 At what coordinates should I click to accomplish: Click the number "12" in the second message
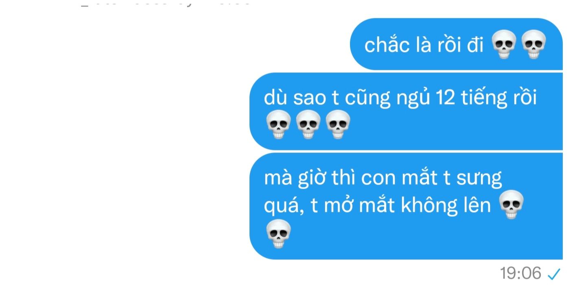tap(444, 98)
